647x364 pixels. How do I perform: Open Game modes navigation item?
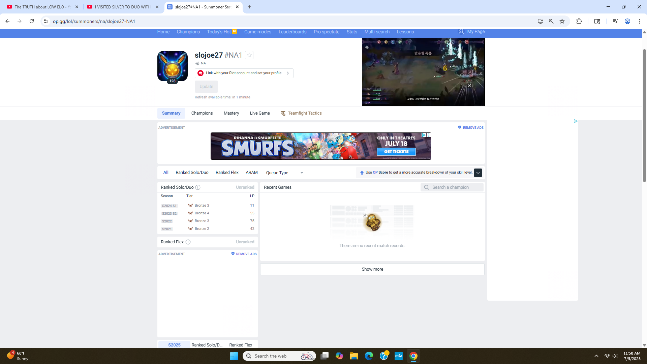258,32
